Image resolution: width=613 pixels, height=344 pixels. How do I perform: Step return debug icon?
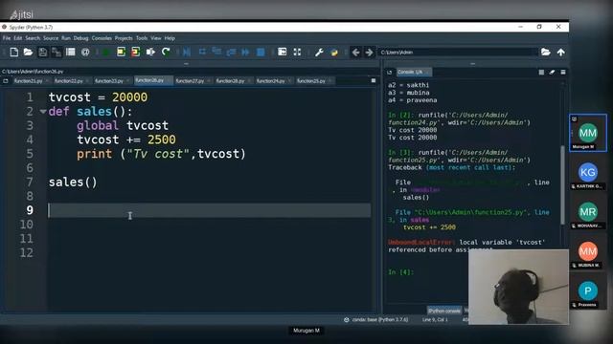[231, 52]
